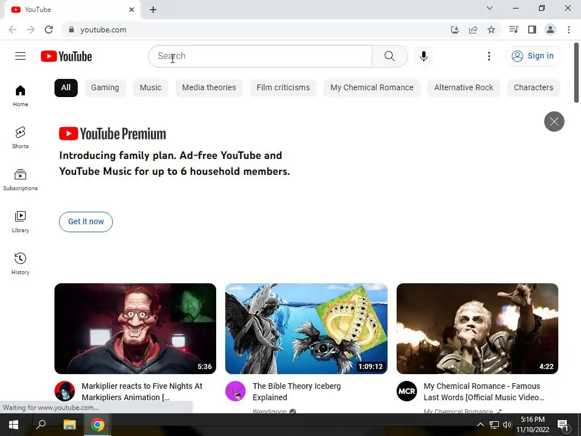Image resolution: width=581 pixels, height=436 pixels.
Task: Open The Bible Theory Iceberg title
Action: point(296,392)
